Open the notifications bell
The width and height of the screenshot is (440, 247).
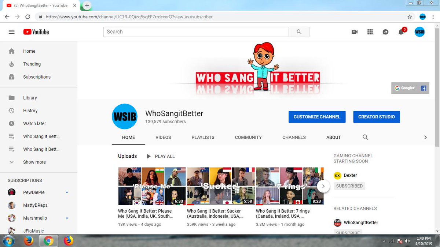click(x=401, y=32)
